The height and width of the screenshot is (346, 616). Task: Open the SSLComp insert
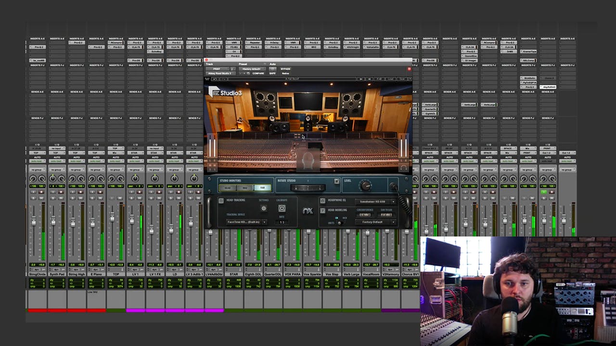point(528,61)
